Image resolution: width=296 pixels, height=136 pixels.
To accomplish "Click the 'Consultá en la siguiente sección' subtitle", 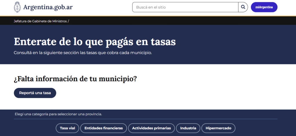I will coord(82,53).
